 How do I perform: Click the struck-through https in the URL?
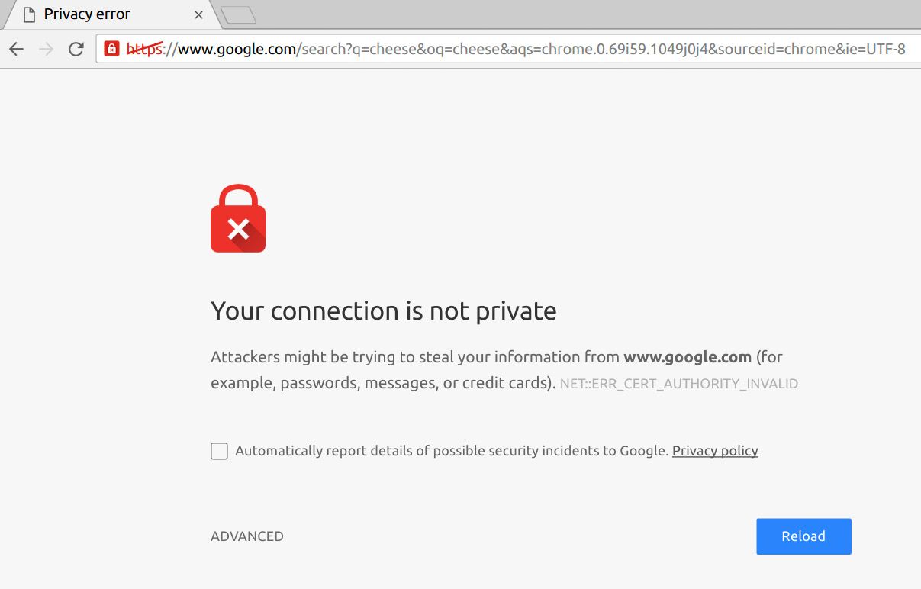[144, 50]
